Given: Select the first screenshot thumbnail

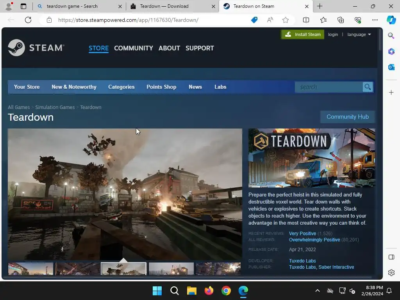Looking at the screenshot, I should [30, 269].
